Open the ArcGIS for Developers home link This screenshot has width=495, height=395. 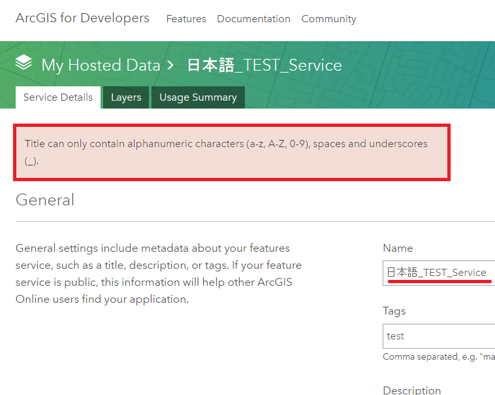82,18
